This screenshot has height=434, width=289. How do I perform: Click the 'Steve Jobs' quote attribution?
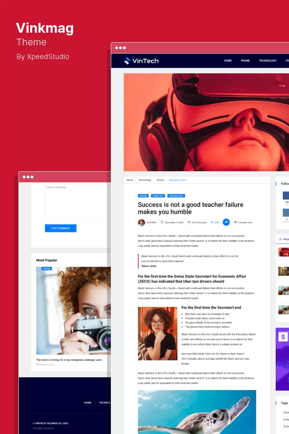pyautogui.click(x=149, y=266)
